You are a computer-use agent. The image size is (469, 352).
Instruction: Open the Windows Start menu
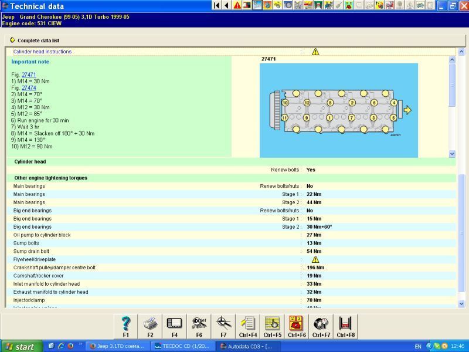pos(19,346)
